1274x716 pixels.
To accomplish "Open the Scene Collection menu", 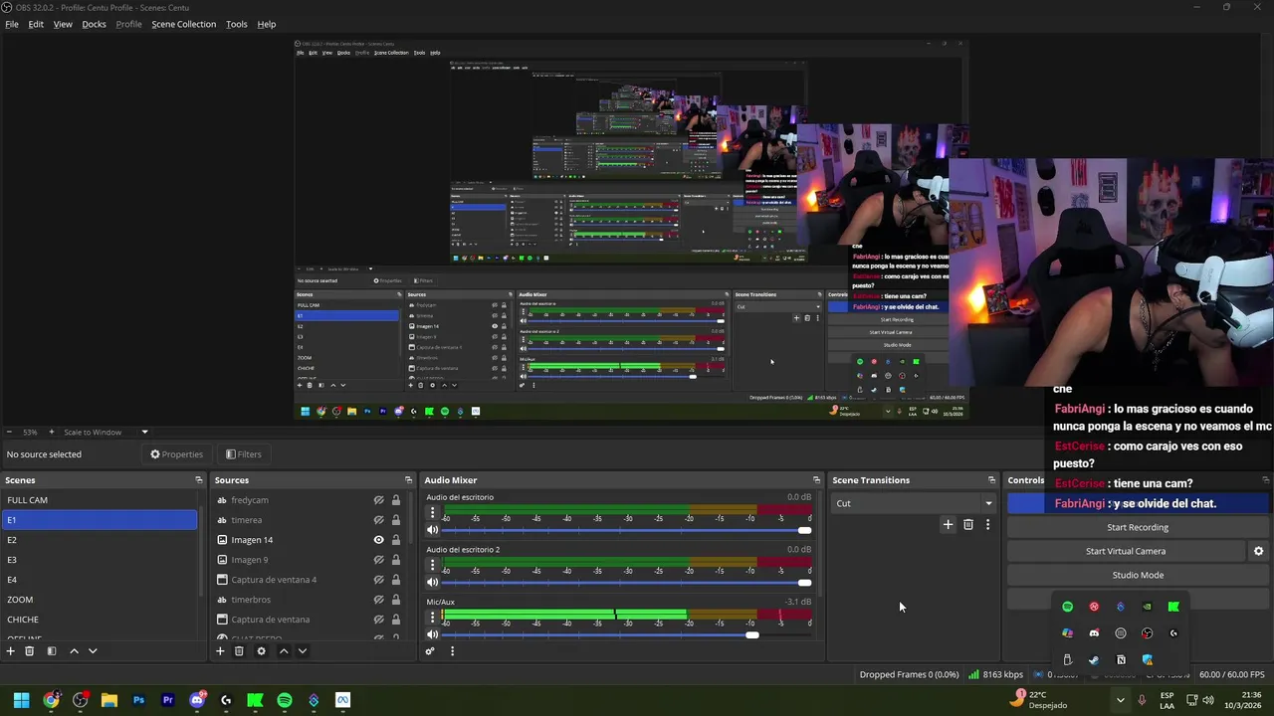I will click(183, 24).
